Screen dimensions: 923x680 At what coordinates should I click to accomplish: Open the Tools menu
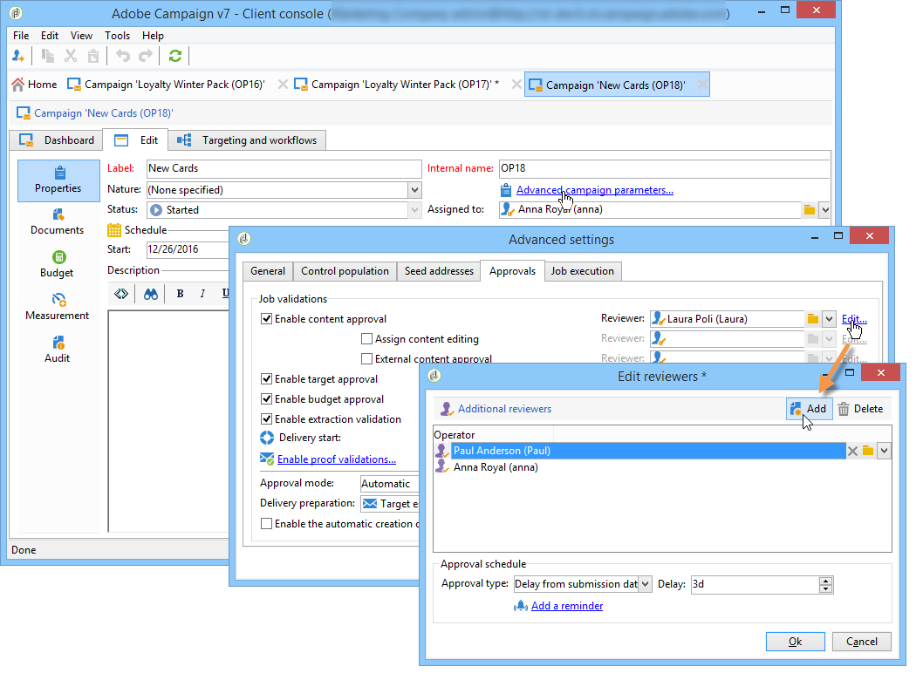[x=117, y=36]
